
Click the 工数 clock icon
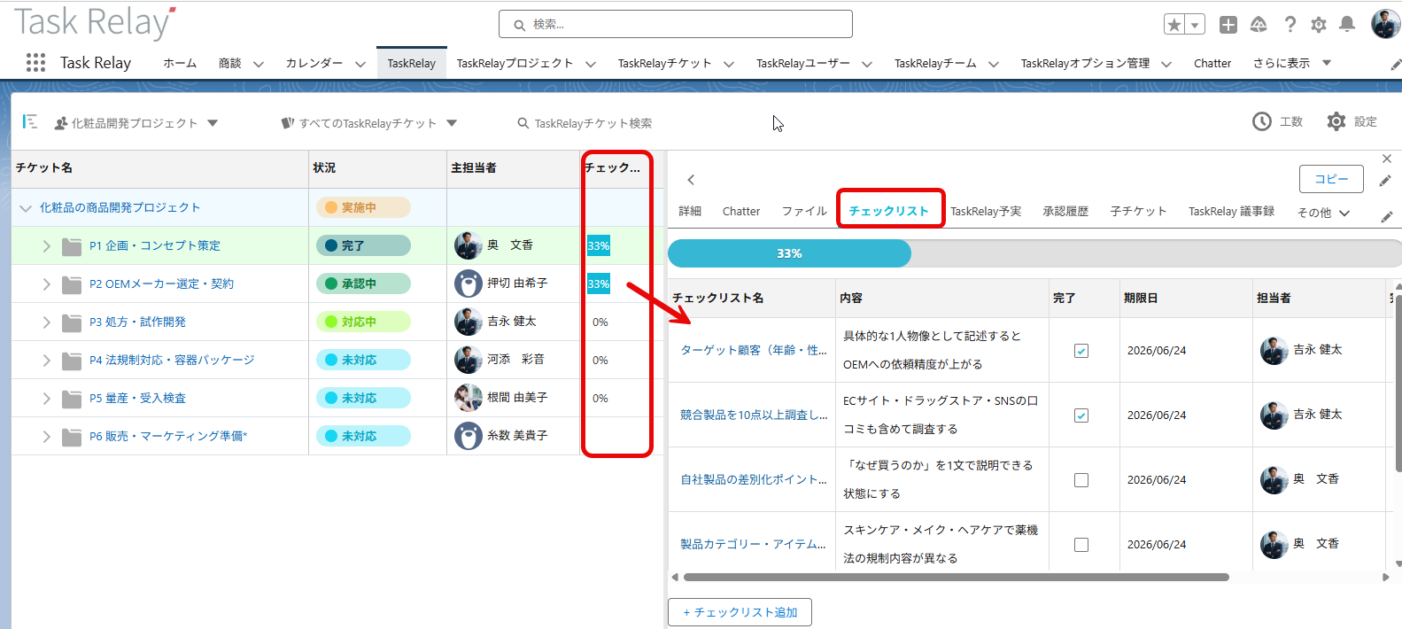[x=1262, y=121]
